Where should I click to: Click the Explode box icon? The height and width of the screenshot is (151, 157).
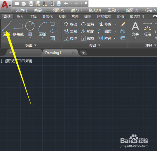tap(123, 31)
